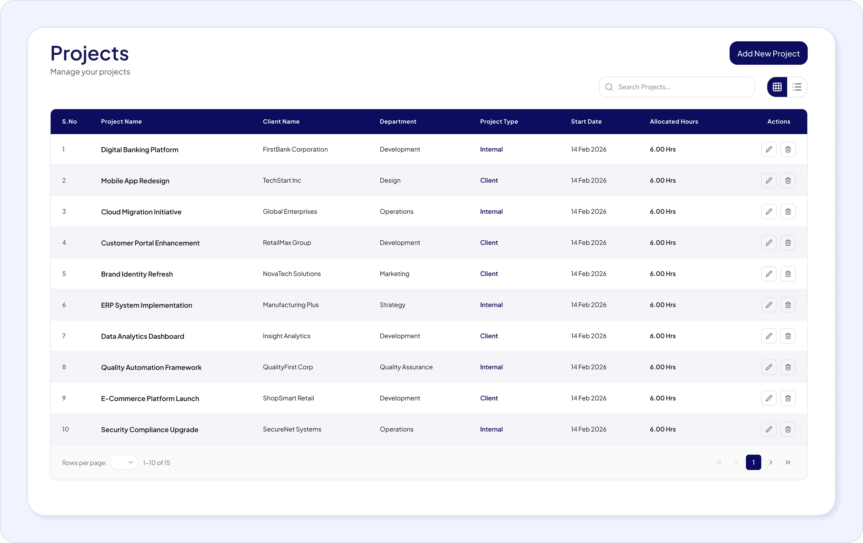This screenshot has width=863, height=543.
Task: Open the Customer Portal Enhancement row
Action: click(429, 243)
